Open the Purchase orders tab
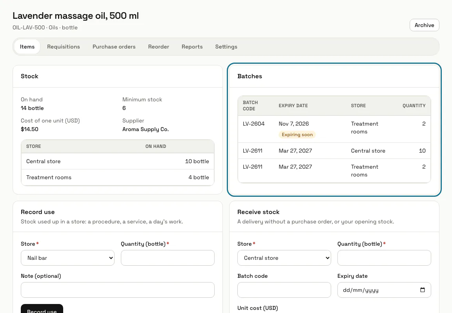The width and height of the screenshot is (452, 313). (114, 47)
